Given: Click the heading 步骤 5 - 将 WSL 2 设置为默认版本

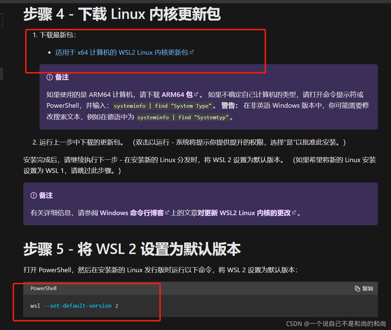Looking at the screenshot, I should (x=132, y=249).
